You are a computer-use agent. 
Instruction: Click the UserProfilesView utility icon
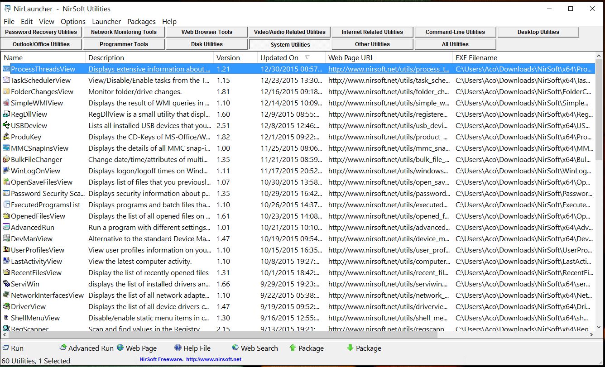click(x=6, y=250)
